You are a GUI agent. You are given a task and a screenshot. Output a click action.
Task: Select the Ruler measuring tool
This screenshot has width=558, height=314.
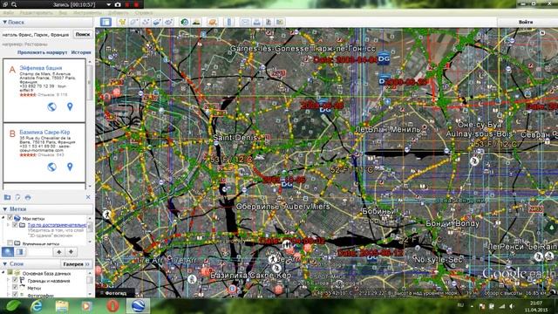coord(229,22)
